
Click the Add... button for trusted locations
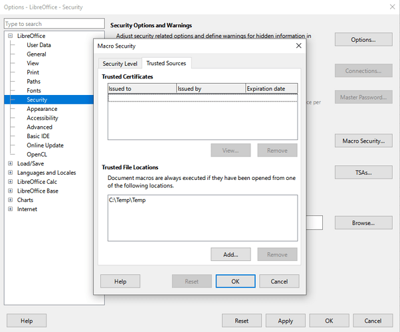[231, 254]
